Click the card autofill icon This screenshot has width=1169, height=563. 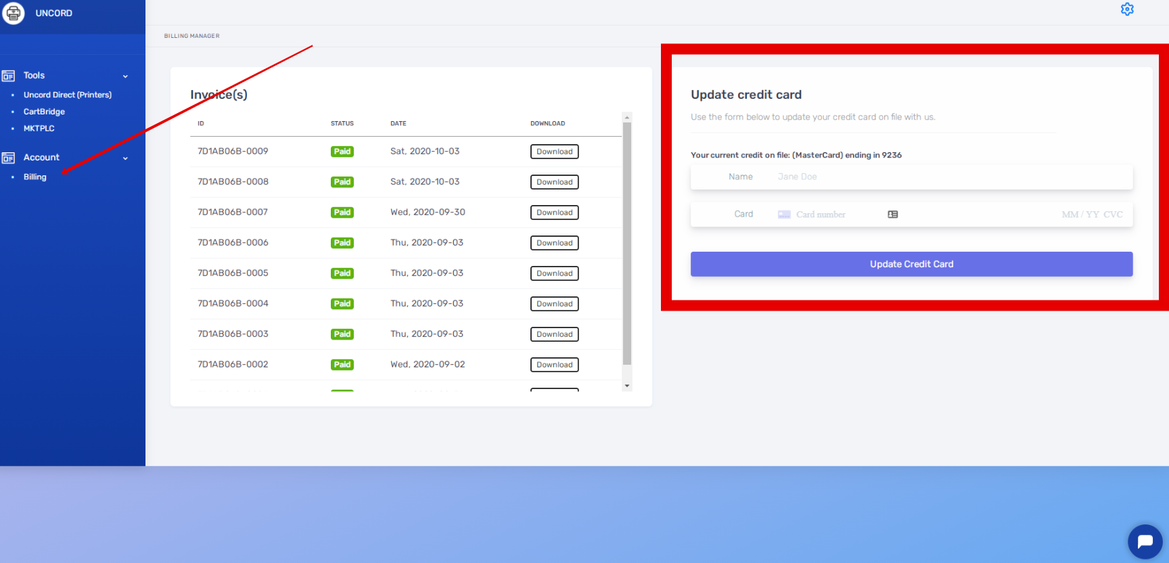pyautogui.click(x=893, y=215)
